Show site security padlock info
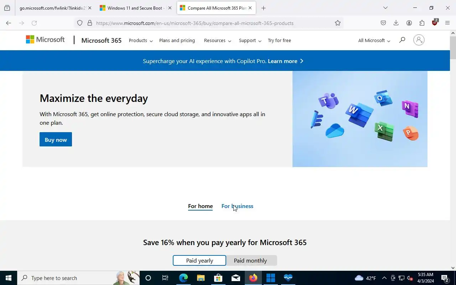 tap(90, 23)
